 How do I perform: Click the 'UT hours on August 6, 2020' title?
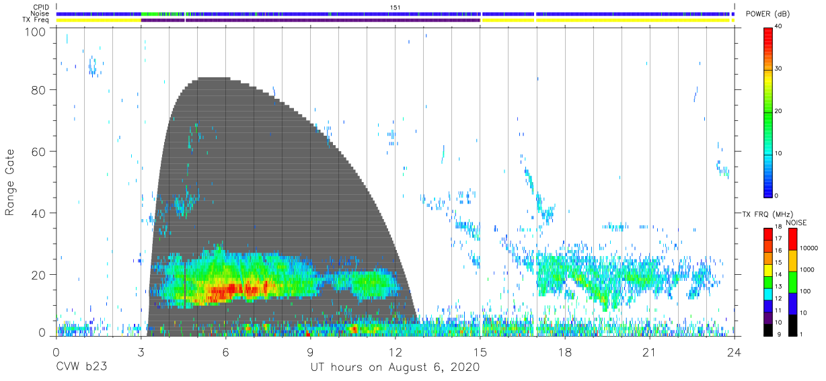click(x=395, y=368)
